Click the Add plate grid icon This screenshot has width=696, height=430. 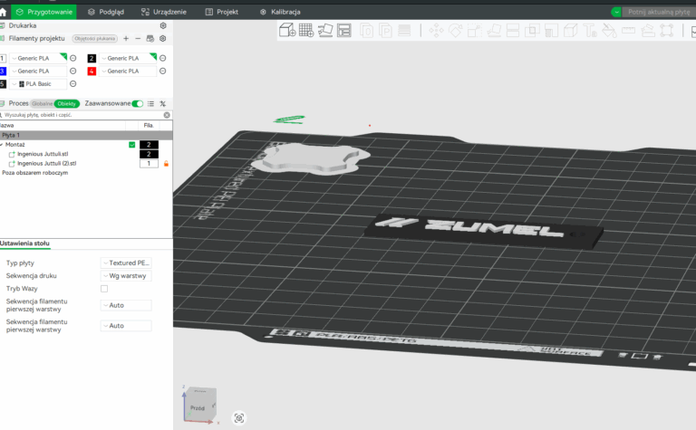tap(306, 30)
